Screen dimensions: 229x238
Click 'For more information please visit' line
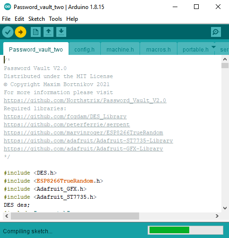click(x=58, y=92)
